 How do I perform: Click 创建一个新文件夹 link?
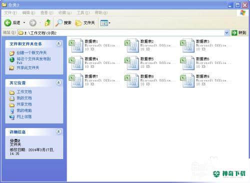(31, 53)
